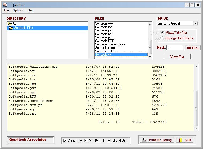Screen dimensions: 203x149
Task: Close the QuadFiles window
Action: [198, 5]
